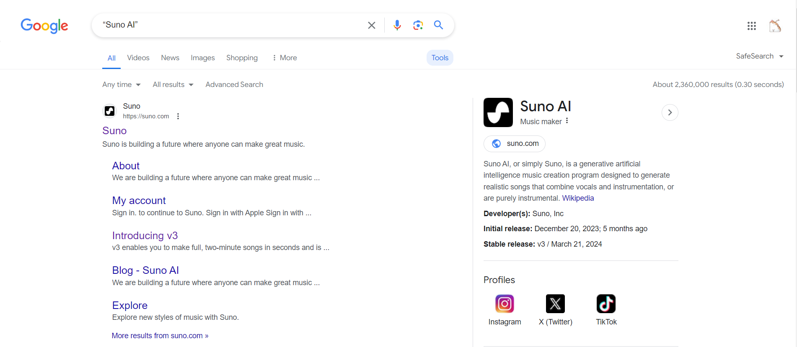797x347 pixels.
Task: Click the Google logo
Action: (x=44, y=26)
